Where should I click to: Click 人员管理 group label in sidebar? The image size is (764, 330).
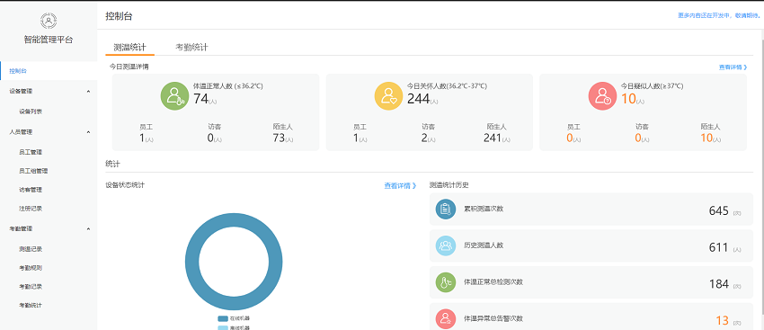point(21,131)
